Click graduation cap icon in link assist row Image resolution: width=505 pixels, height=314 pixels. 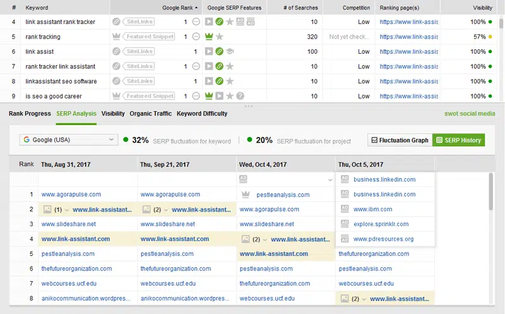(x=230, y=51)
